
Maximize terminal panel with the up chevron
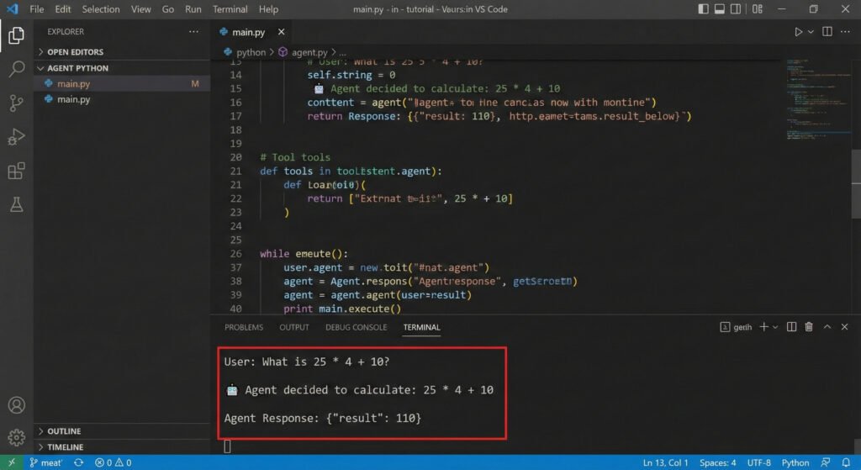click(x=827, y=327)
